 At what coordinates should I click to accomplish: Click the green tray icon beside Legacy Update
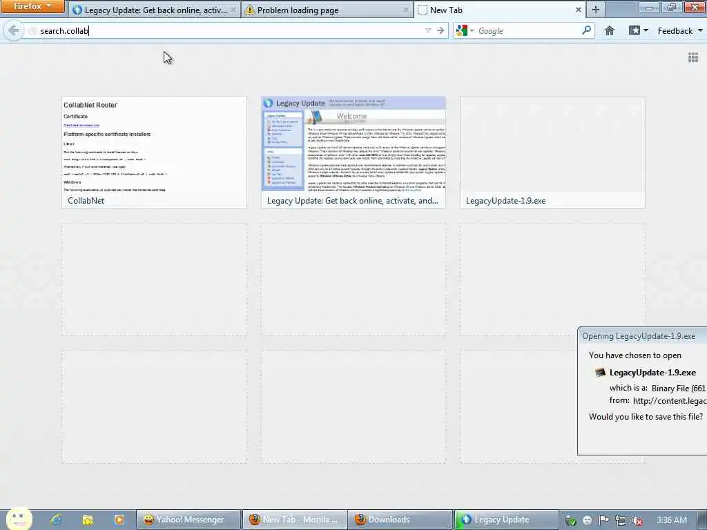[x=570, y=520]
